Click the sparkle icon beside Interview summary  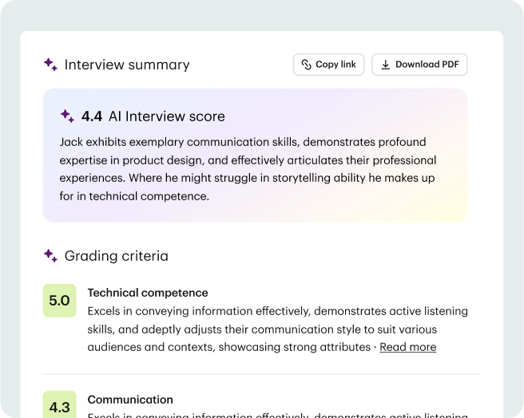50,65
